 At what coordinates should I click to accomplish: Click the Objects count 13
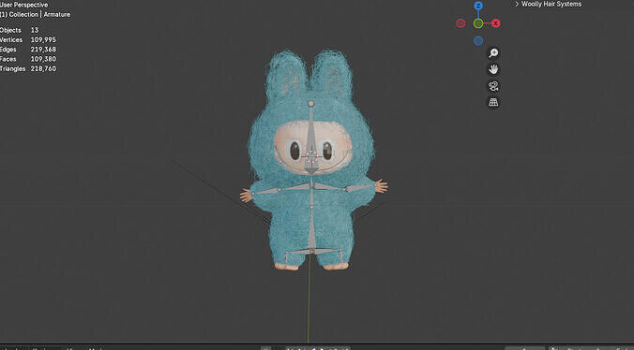pos(35,30)
